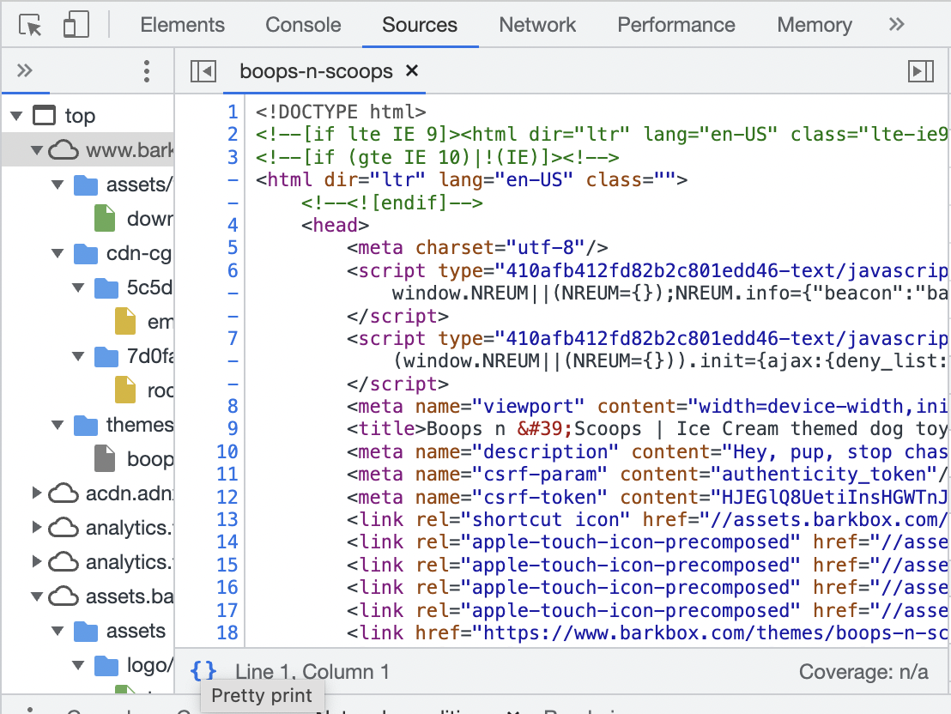Click line number 13 in the gutter
Viewport: 951px width, 714px height.
click(x=227, y=519)
